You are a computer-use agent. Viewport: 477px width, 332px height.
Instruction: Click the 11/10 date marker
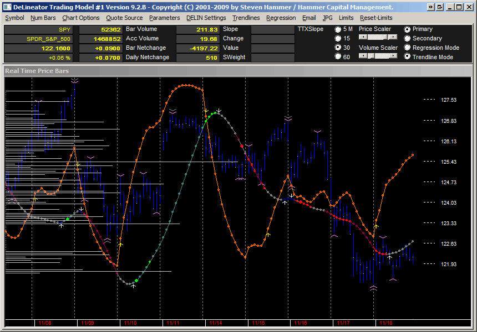click(130, 323)
